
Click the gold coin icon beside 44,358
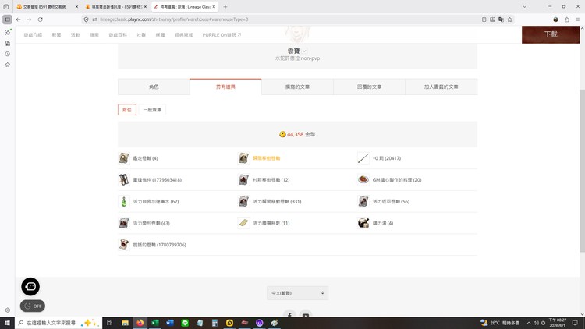pyautogui.click(x=282, y=134)
